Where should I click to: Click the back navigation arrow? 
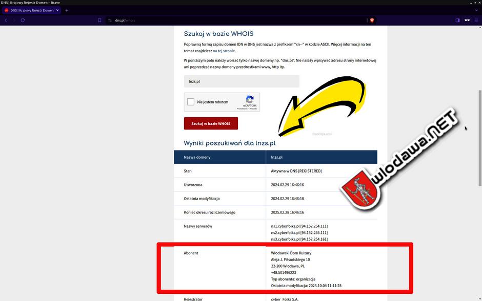5,20
